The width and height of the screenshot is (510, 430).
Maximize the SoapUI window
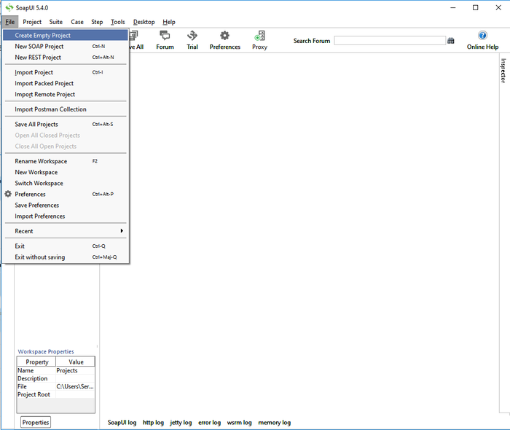[x=475, y=7]
